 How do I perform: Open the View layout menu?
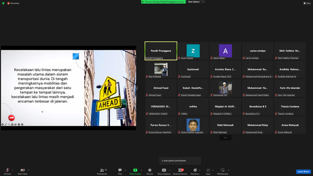[307, 3]
